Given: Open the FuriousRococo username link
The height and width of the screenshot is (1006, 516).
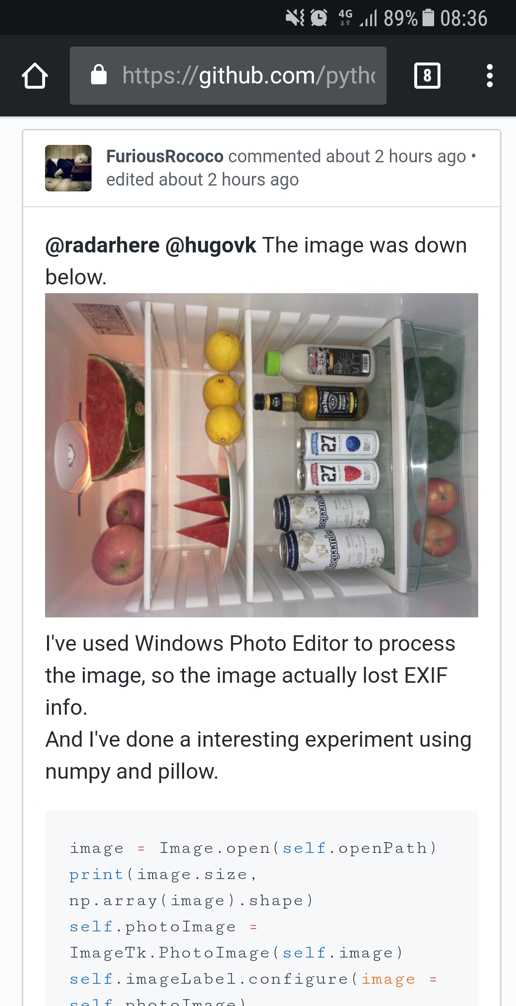Looking at the screenshot, I should (x=165, y=157).
